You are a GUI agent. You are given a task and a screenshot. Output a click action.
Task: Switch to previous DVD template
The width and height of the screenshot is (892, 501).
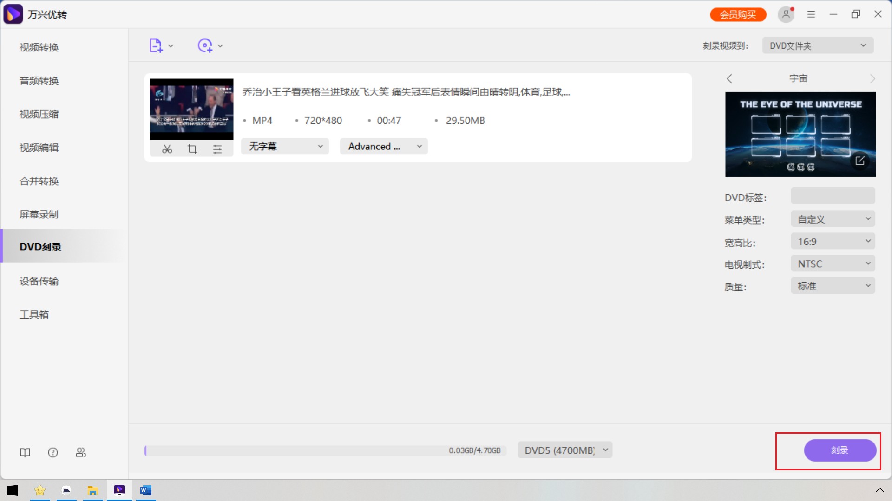tap(729, 78)
